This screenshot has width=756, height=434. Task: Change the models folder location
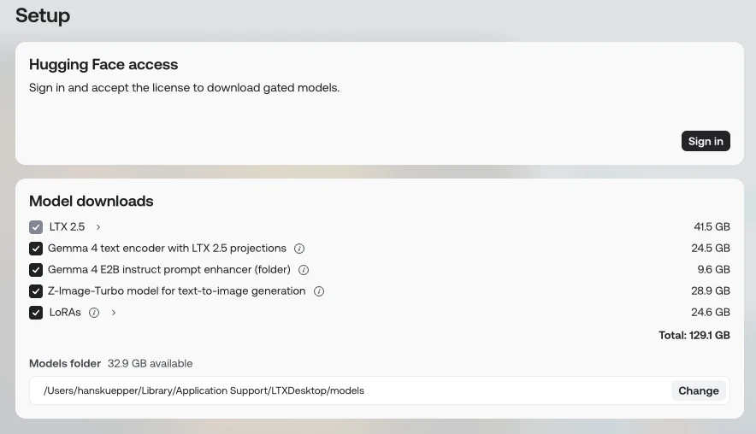pos(698,390)
